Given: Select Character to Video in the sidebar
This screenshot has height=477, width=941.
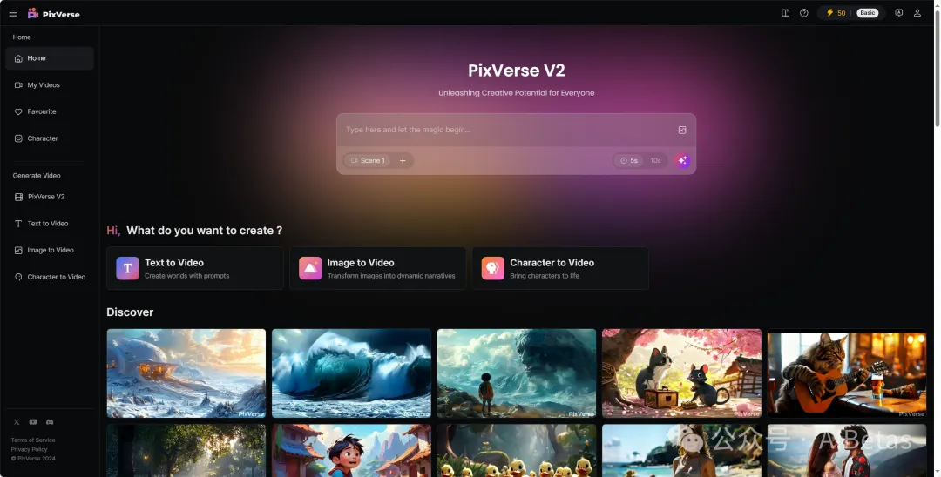Looking at the screenshot, I should tap(50, 277).
